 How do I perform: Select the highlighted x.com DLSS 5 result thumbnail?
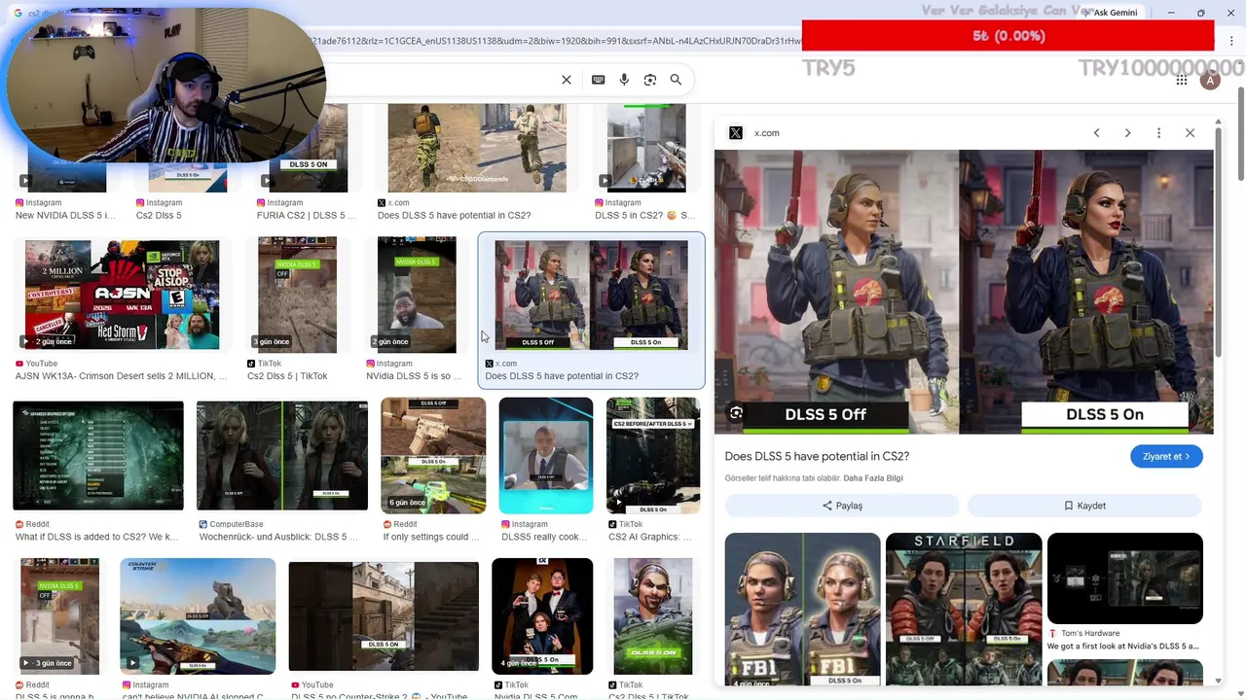coord(591,296)
